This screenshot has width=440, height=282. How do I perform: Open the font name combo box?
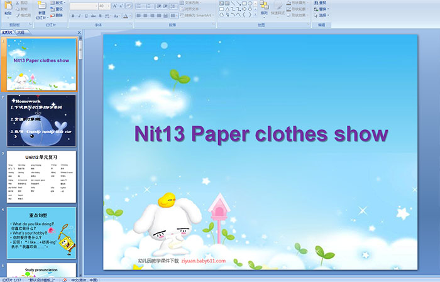pyautogui.click(x=84, y=6)
